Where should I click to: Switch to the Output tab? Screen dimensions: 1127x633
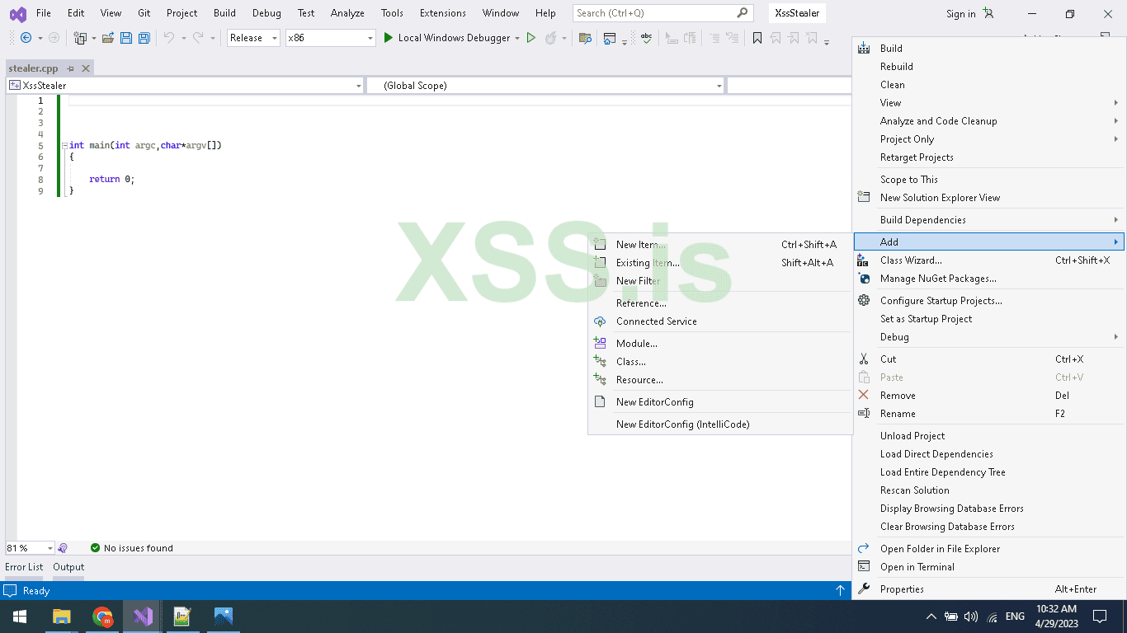pos(68,567)
